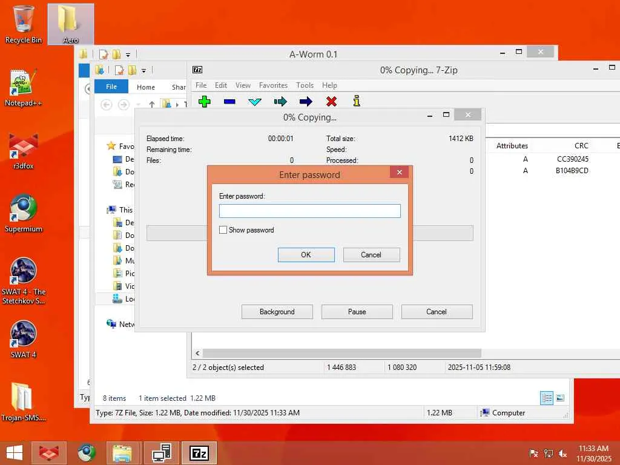Screen dimensions: 620x465
Task: Open the File menu in 7-Zip
Action: [201, 85]
